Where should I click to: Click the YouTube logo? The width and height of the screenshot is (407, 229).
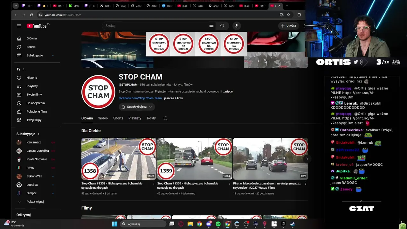(x=37, y=26)
